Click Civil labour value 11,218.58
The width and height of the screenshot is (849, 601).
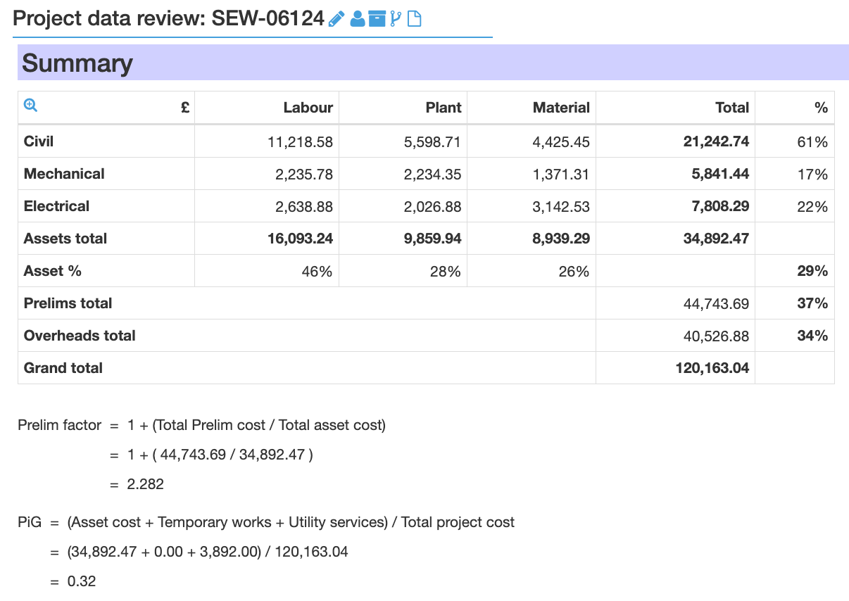point(300,142)
